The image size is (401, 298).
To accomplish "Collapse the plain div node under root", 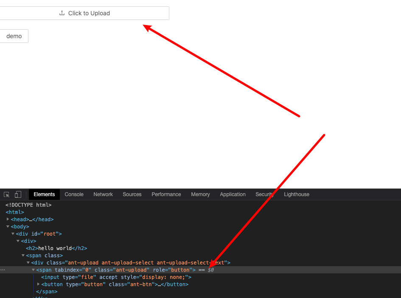I will point(18,241).
